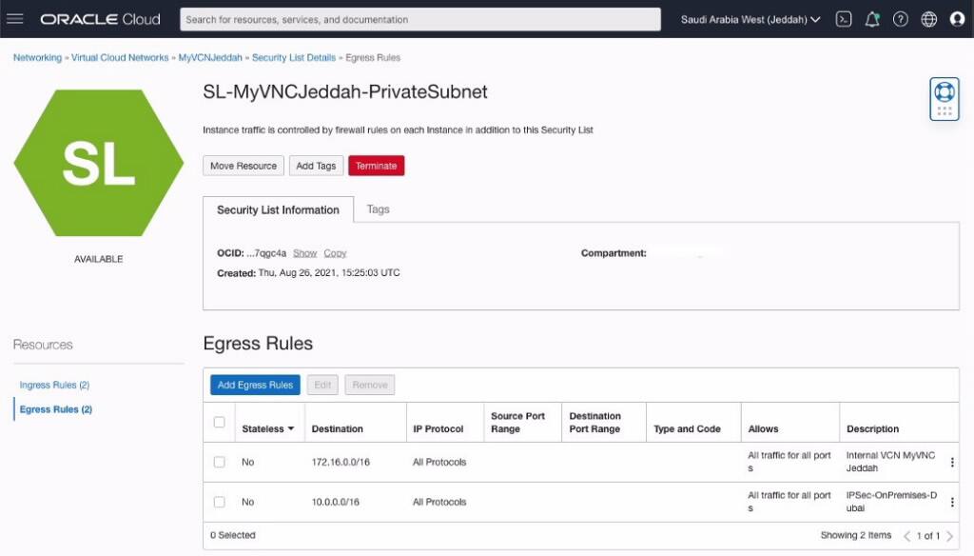Open the navigation hamburger menu
The height and width of the screenshot is (556, 974).
15,18
